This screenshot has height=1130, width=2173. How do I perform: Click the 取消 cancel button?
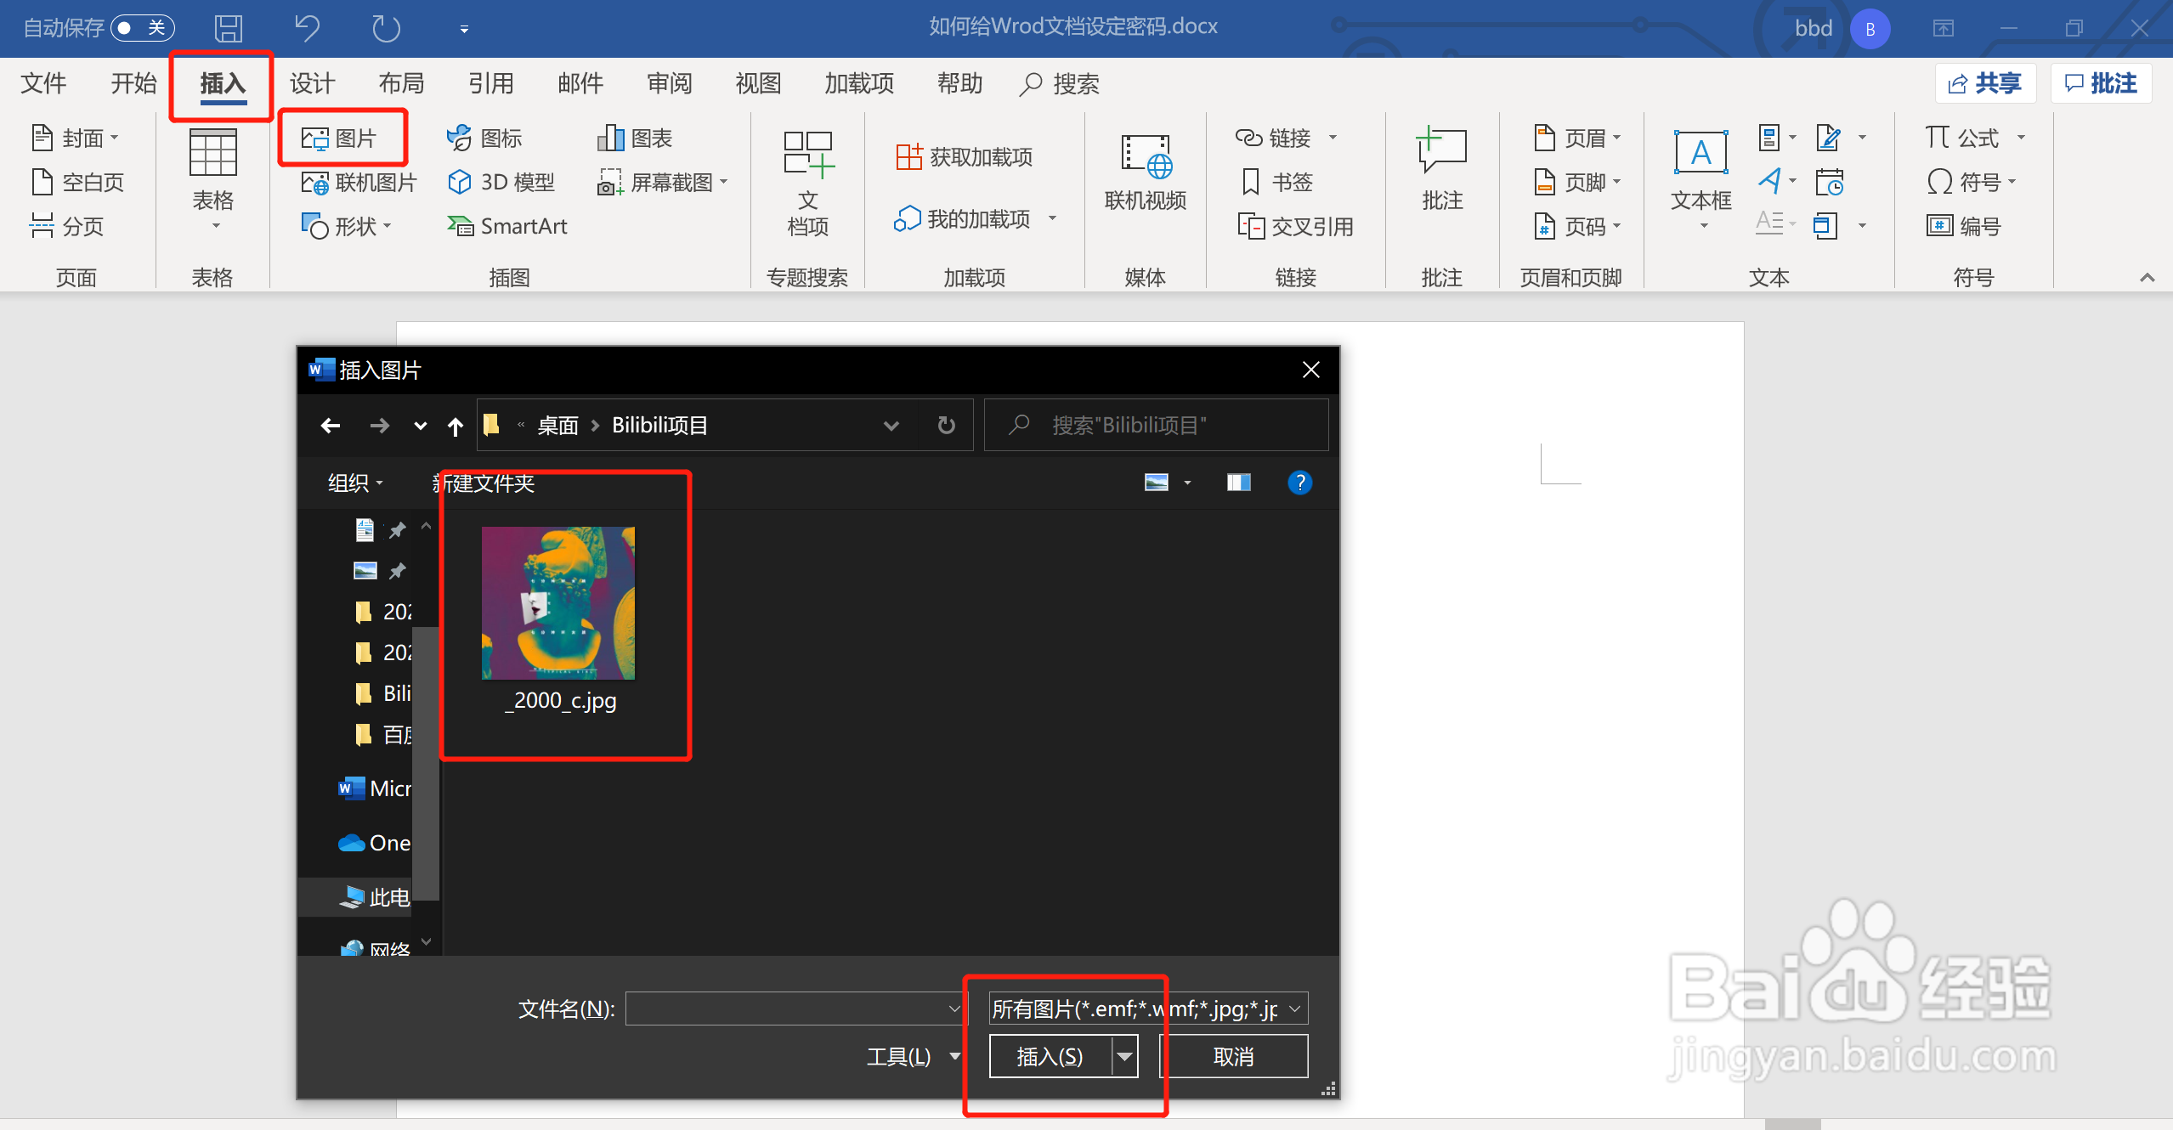coord(1233,1056)
